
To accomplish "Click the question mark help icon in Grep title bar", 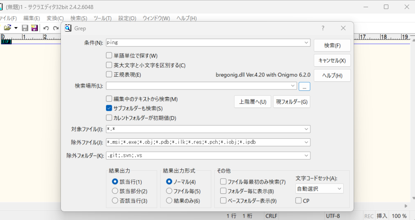I will pyautogui.click(x=323, y=28).
